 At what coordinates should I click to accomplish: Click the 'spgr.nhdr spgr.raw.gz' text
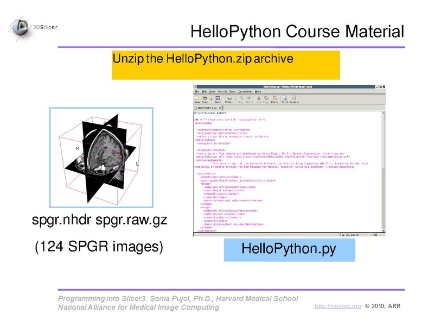click(100, 220)
